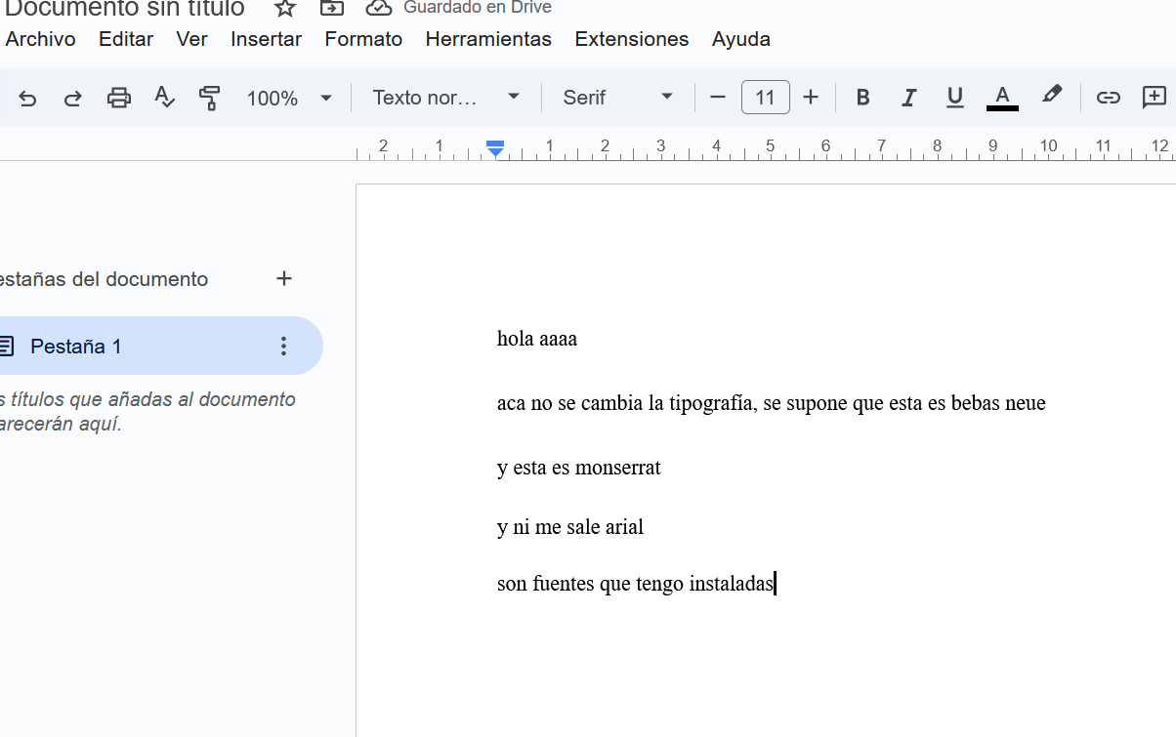Open text color picker
The width and height of the screenshot is (1176, 737).
[1002, 98]
